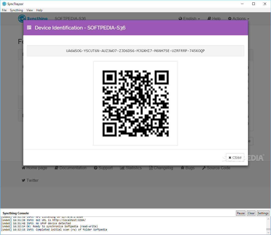Viewport: 271px width, 235px height.
Task: Click the Help book link in navbar
Action: click(214, 18)
